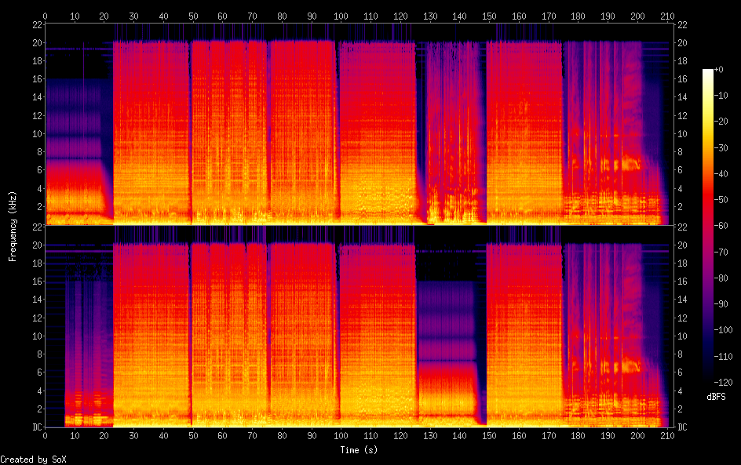
Task: Select the '-100' color scale label
Action: pyautogui.click(x=724, y=330)
